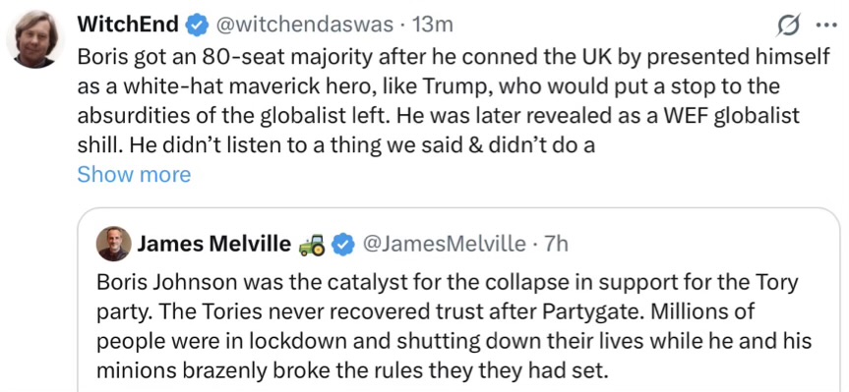
Task: Open WitchEnd's profile avatar photo
Action: [x=35, y=39]
